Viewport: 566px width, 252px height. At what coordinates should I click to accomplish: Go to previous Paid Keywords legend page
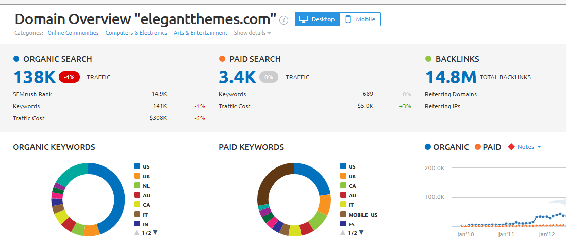click(343, 233)
